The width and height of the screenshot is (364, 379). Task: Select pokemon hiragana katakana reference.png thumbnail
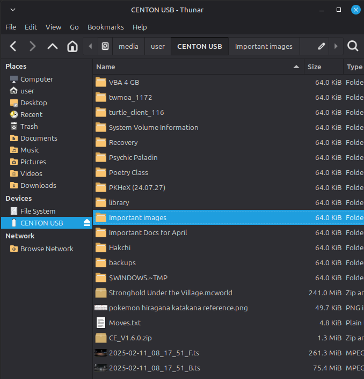101,308
